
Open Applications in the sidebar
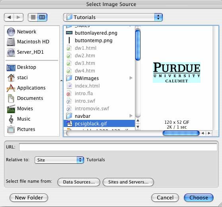pyautogui.click(x=26, y=88)
